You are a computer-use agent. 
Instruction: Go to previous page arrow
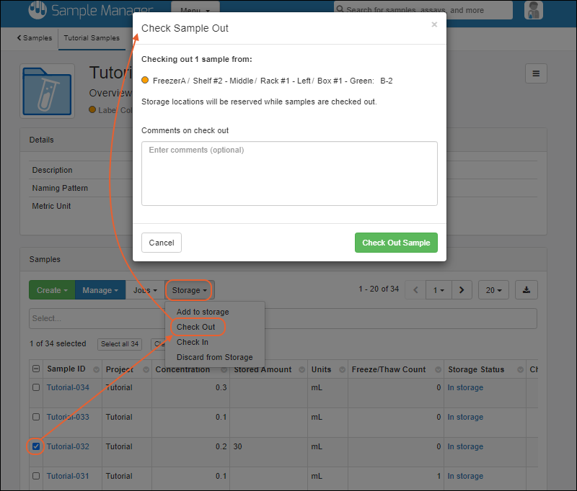416,290
